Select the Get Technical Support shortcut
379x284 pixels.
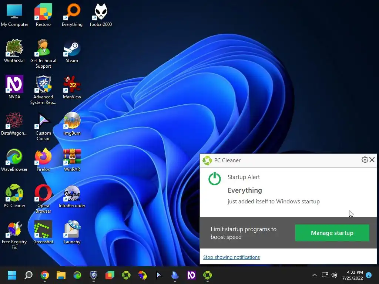[43, 54]
